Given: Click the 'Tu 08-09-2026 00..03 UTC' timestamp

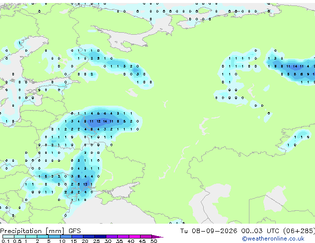Looking at the screenshot, I should [230, 231].
